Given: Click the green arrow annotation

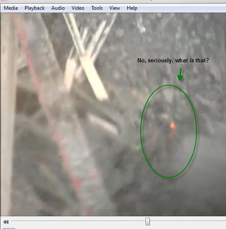Looking at the screenshot, I should [x=180, y=75].
